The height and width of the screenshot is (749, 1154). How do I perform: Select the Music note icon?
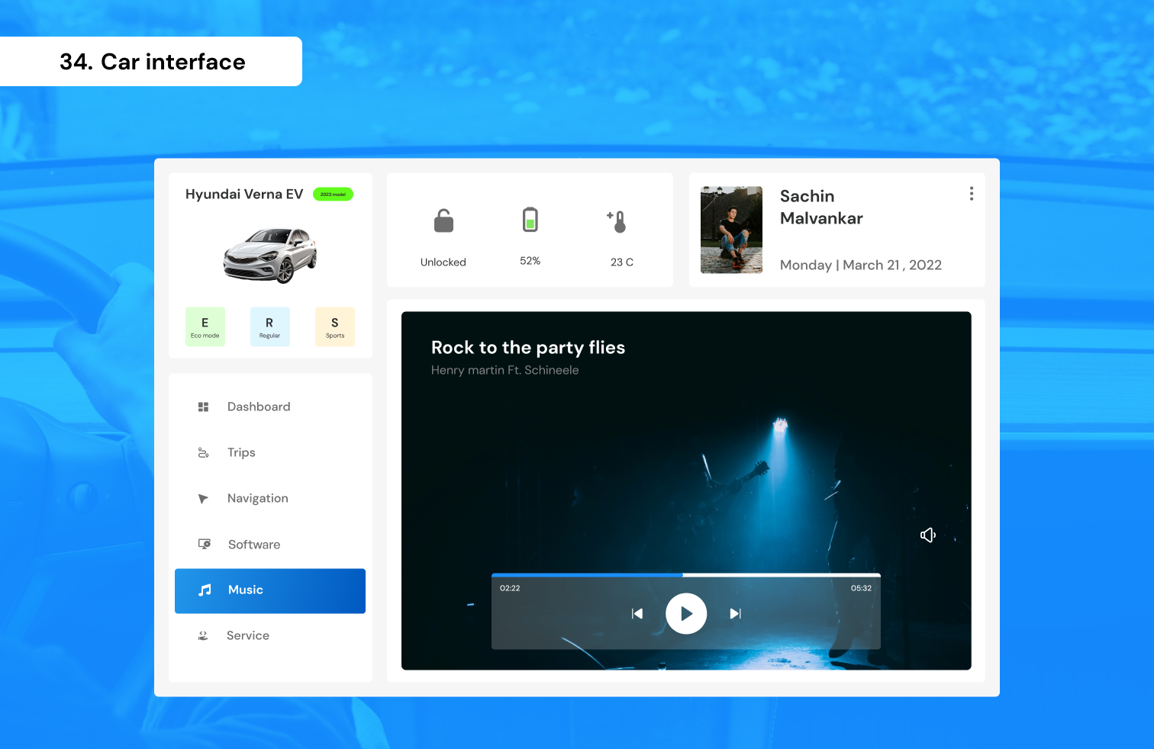click(203, 590)
